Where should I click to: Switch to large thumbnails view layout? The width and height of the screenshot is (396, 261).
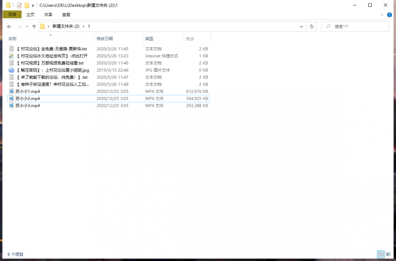389,255
